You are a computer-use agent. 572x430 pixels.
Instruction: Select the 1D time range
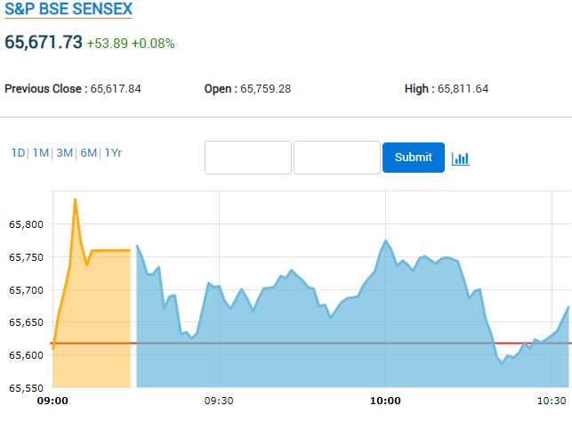pos(18,153)
